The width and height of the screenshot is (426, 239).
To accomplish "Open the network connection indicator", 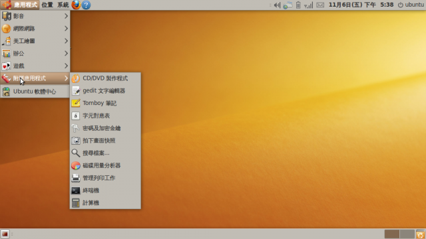I will (x=288, y=5).
